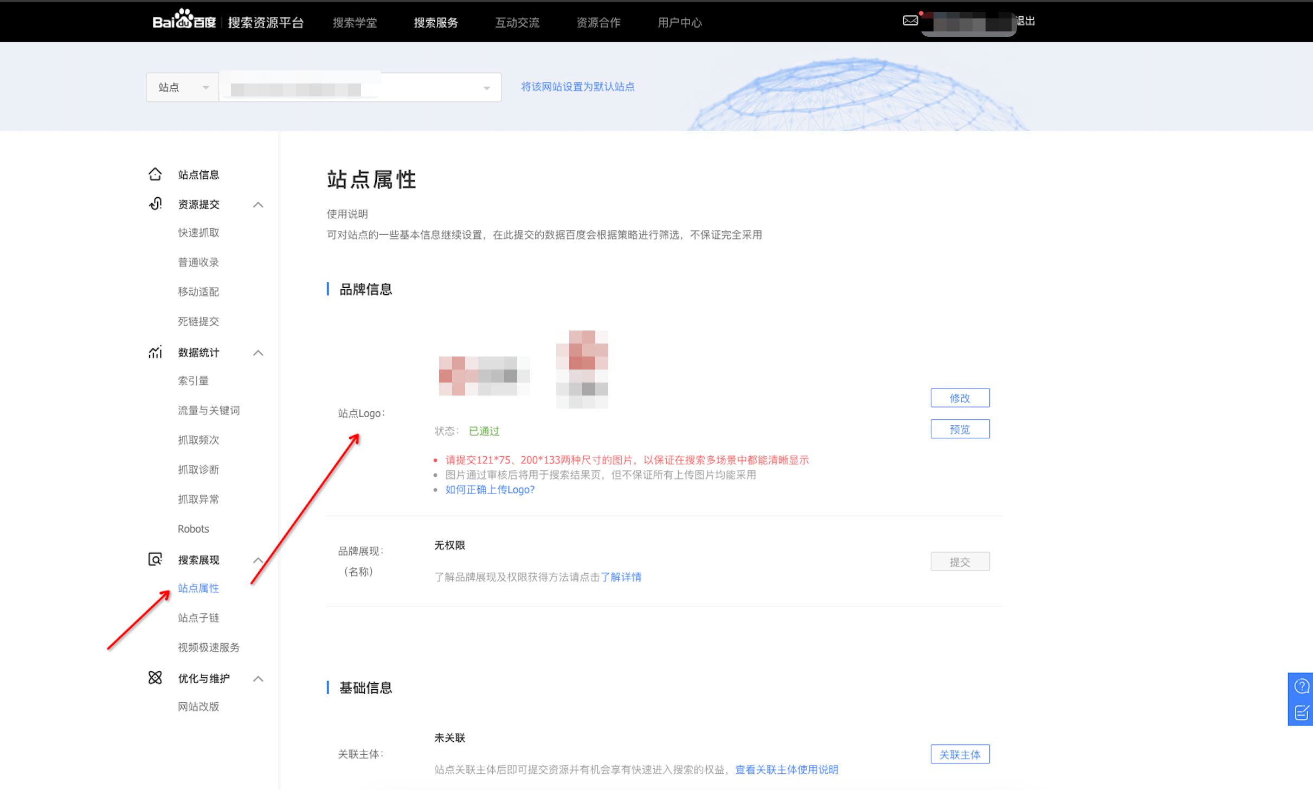
Task: Click the 已通过 status text
Action: 484,431
